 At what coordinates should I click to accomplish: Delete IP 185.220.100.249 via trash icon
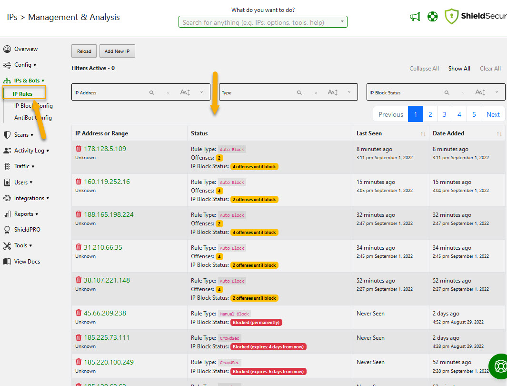[78, 362]
